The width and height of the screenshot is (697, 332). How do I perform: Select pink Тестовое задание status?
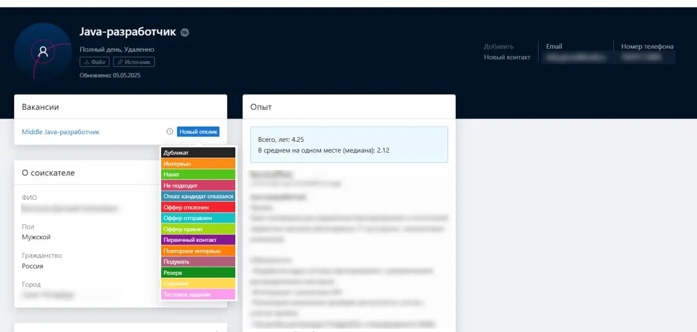(x=198, y=294)
